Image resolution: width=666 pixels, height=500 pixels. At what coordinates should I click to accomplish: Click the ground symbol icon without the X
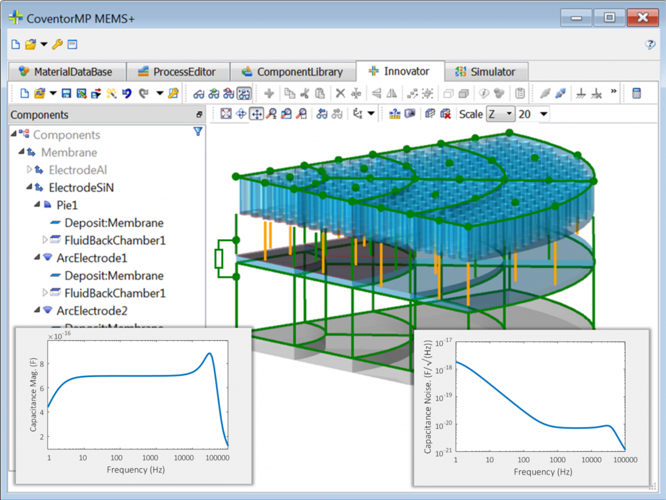point(581,94)
